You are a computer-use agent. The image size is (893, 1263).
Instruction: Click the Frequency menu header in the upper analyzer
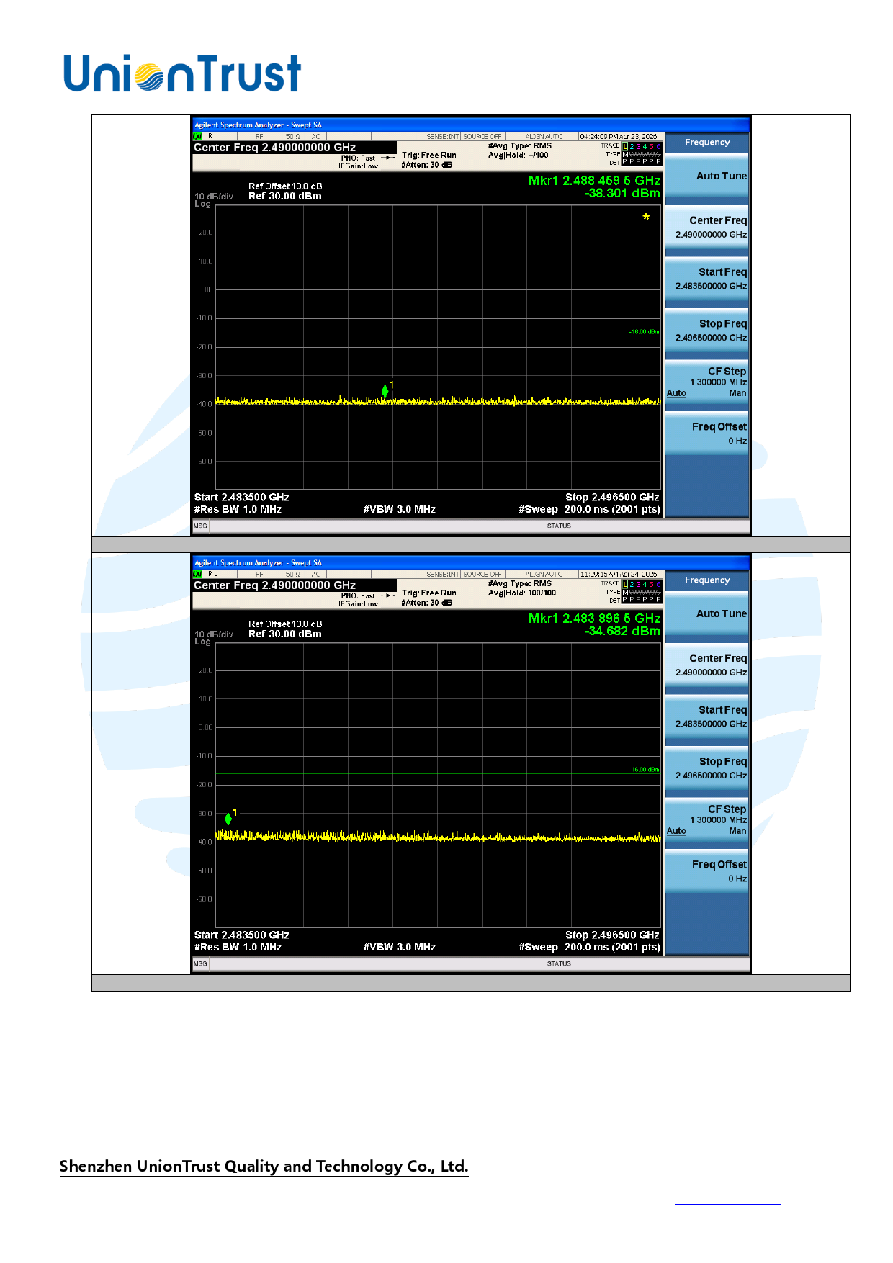point(707,143)
